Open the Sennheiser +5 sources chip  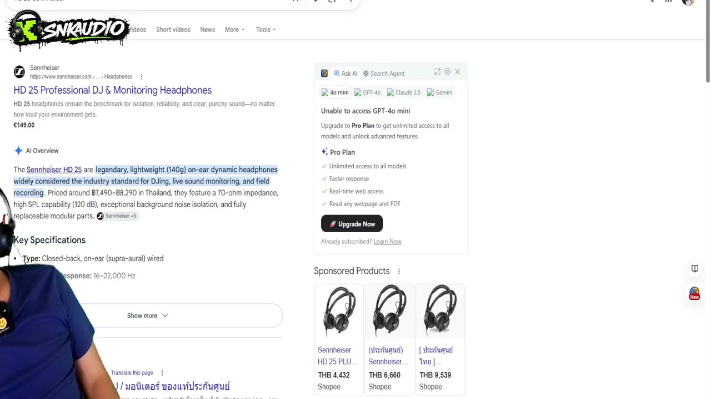tap(117, 216)
